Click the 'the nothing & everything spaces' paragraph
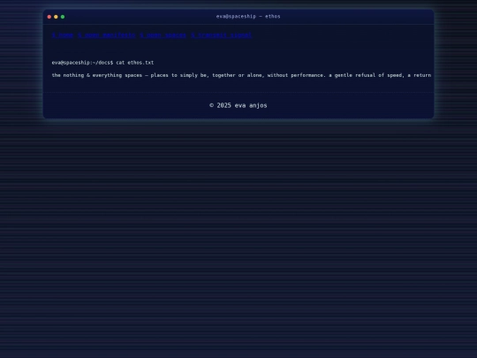 click(241, 75)
